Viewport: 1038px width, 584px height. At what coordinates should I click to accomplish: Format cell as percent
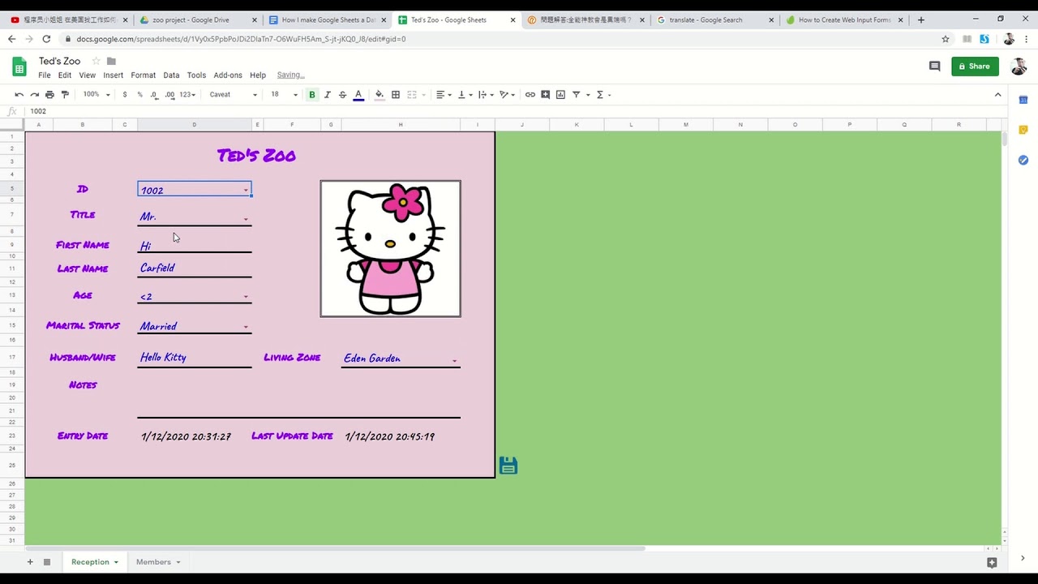coord(139,95)
